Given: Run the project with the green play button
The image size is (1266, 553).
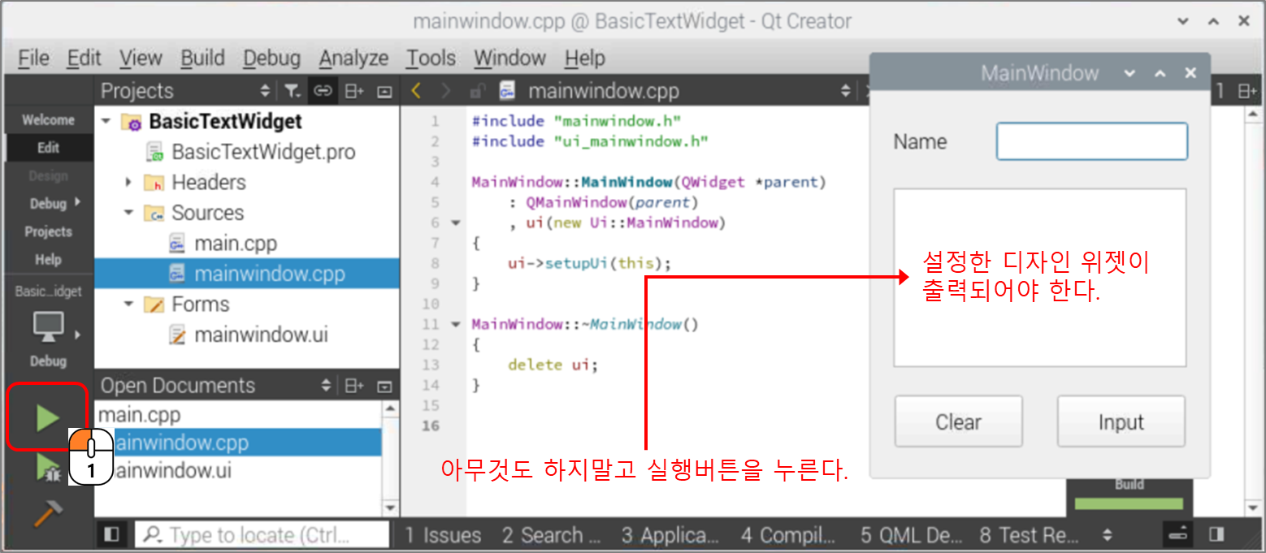Looking at the screenshot, I should tap(47, 418).
